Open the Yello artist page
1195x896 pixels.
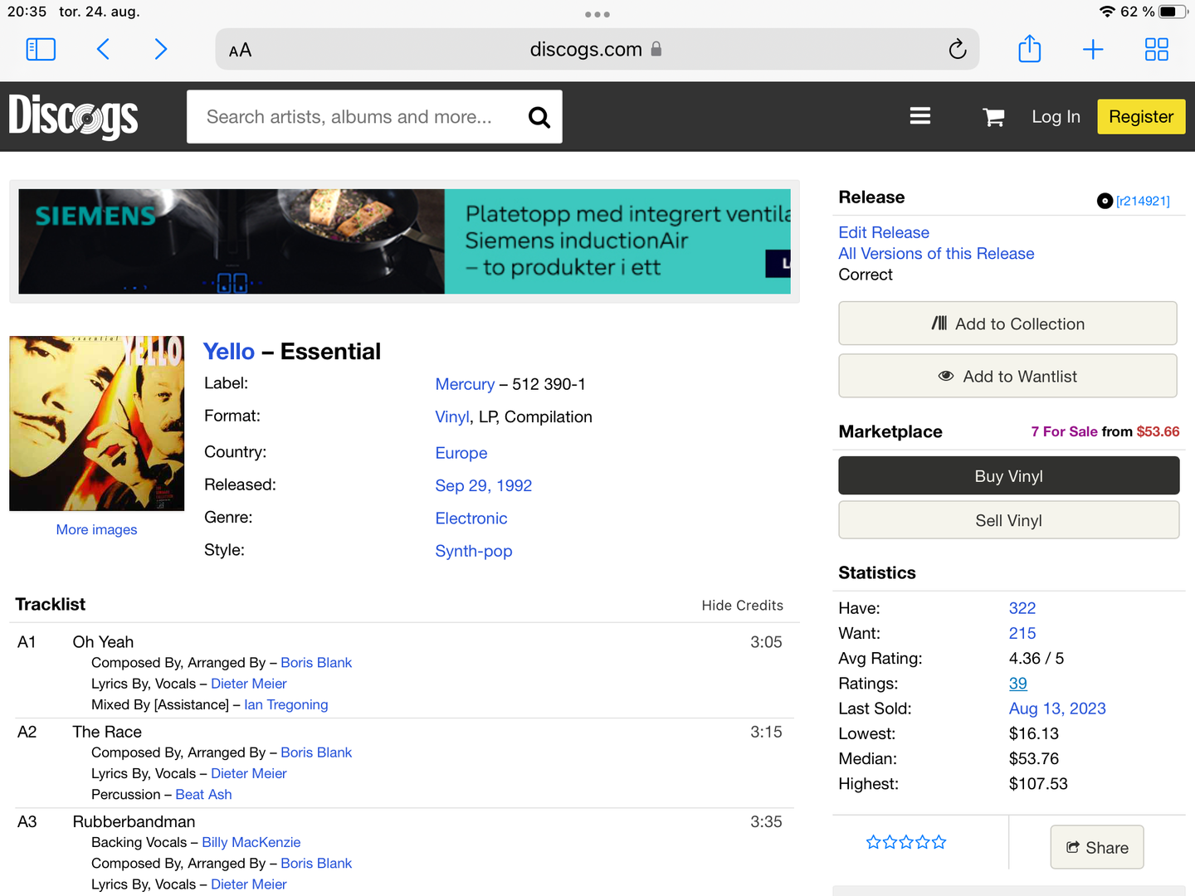tap(229, 352)
